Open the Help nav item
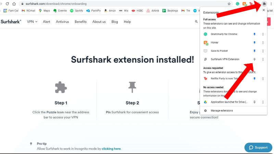 (127, 22)
